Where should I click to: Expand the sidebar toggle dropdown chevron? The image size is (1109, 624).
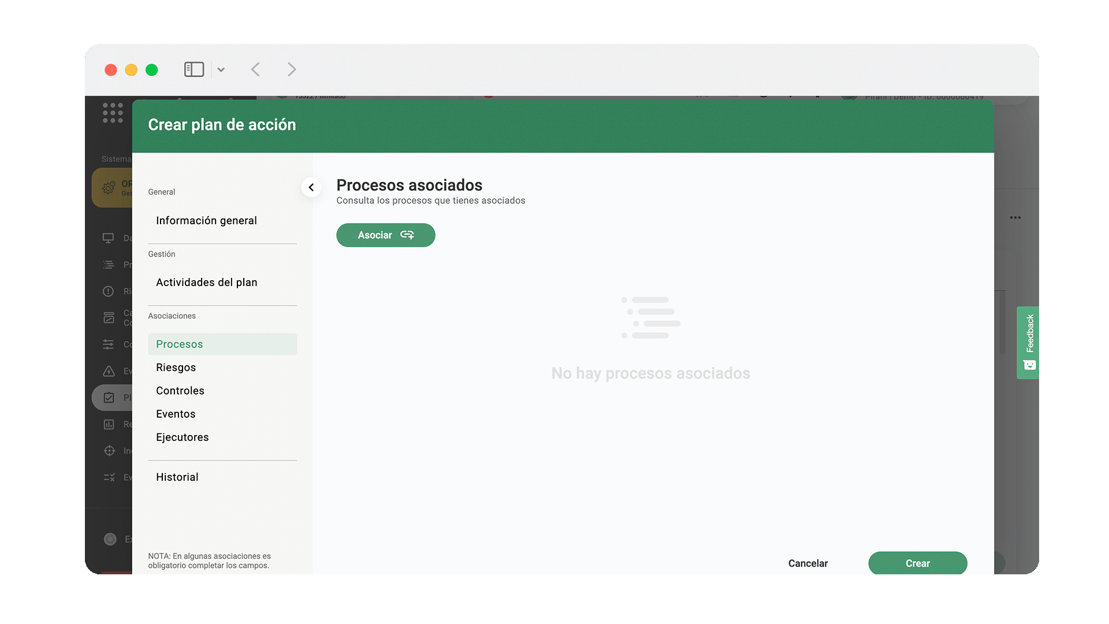click(221, 70)
